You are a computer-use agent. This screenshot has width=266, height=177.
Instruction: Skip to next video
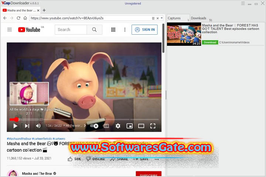27,126
